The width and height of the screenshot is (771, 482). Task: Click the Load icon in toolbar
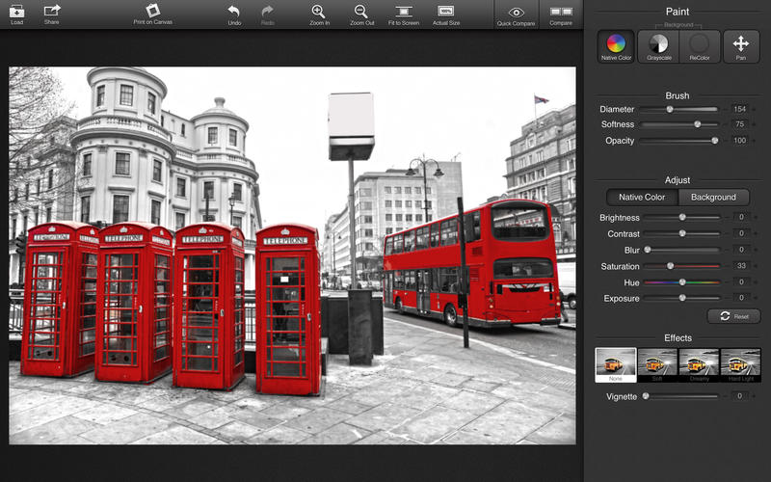(x=16, y=13)
